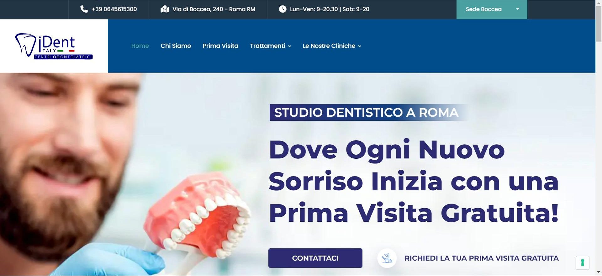Click the clock opening hours icon
This screenshot has width=602, height=276.
coord(283,9)
